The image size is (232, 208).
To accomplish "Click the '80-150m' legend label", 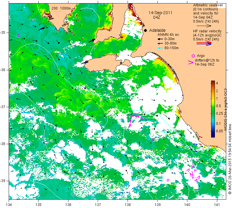I will pyautogui.click(x=171, y=48).
